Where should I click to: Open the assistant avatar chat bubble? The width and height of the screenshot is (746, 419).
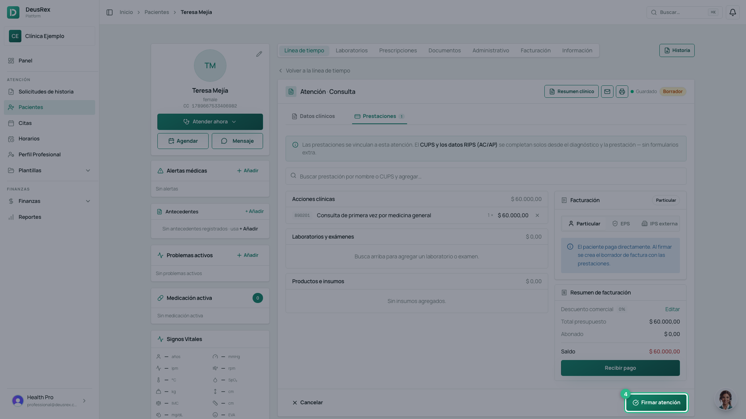pyautogui.click(x=725, y=399)
